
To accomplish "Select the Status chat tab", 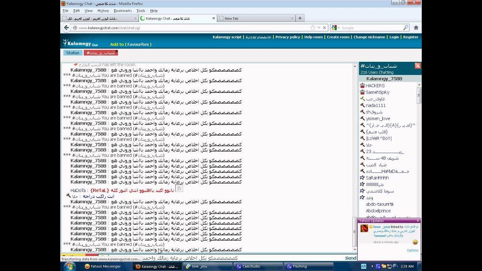I will [73, 53].
